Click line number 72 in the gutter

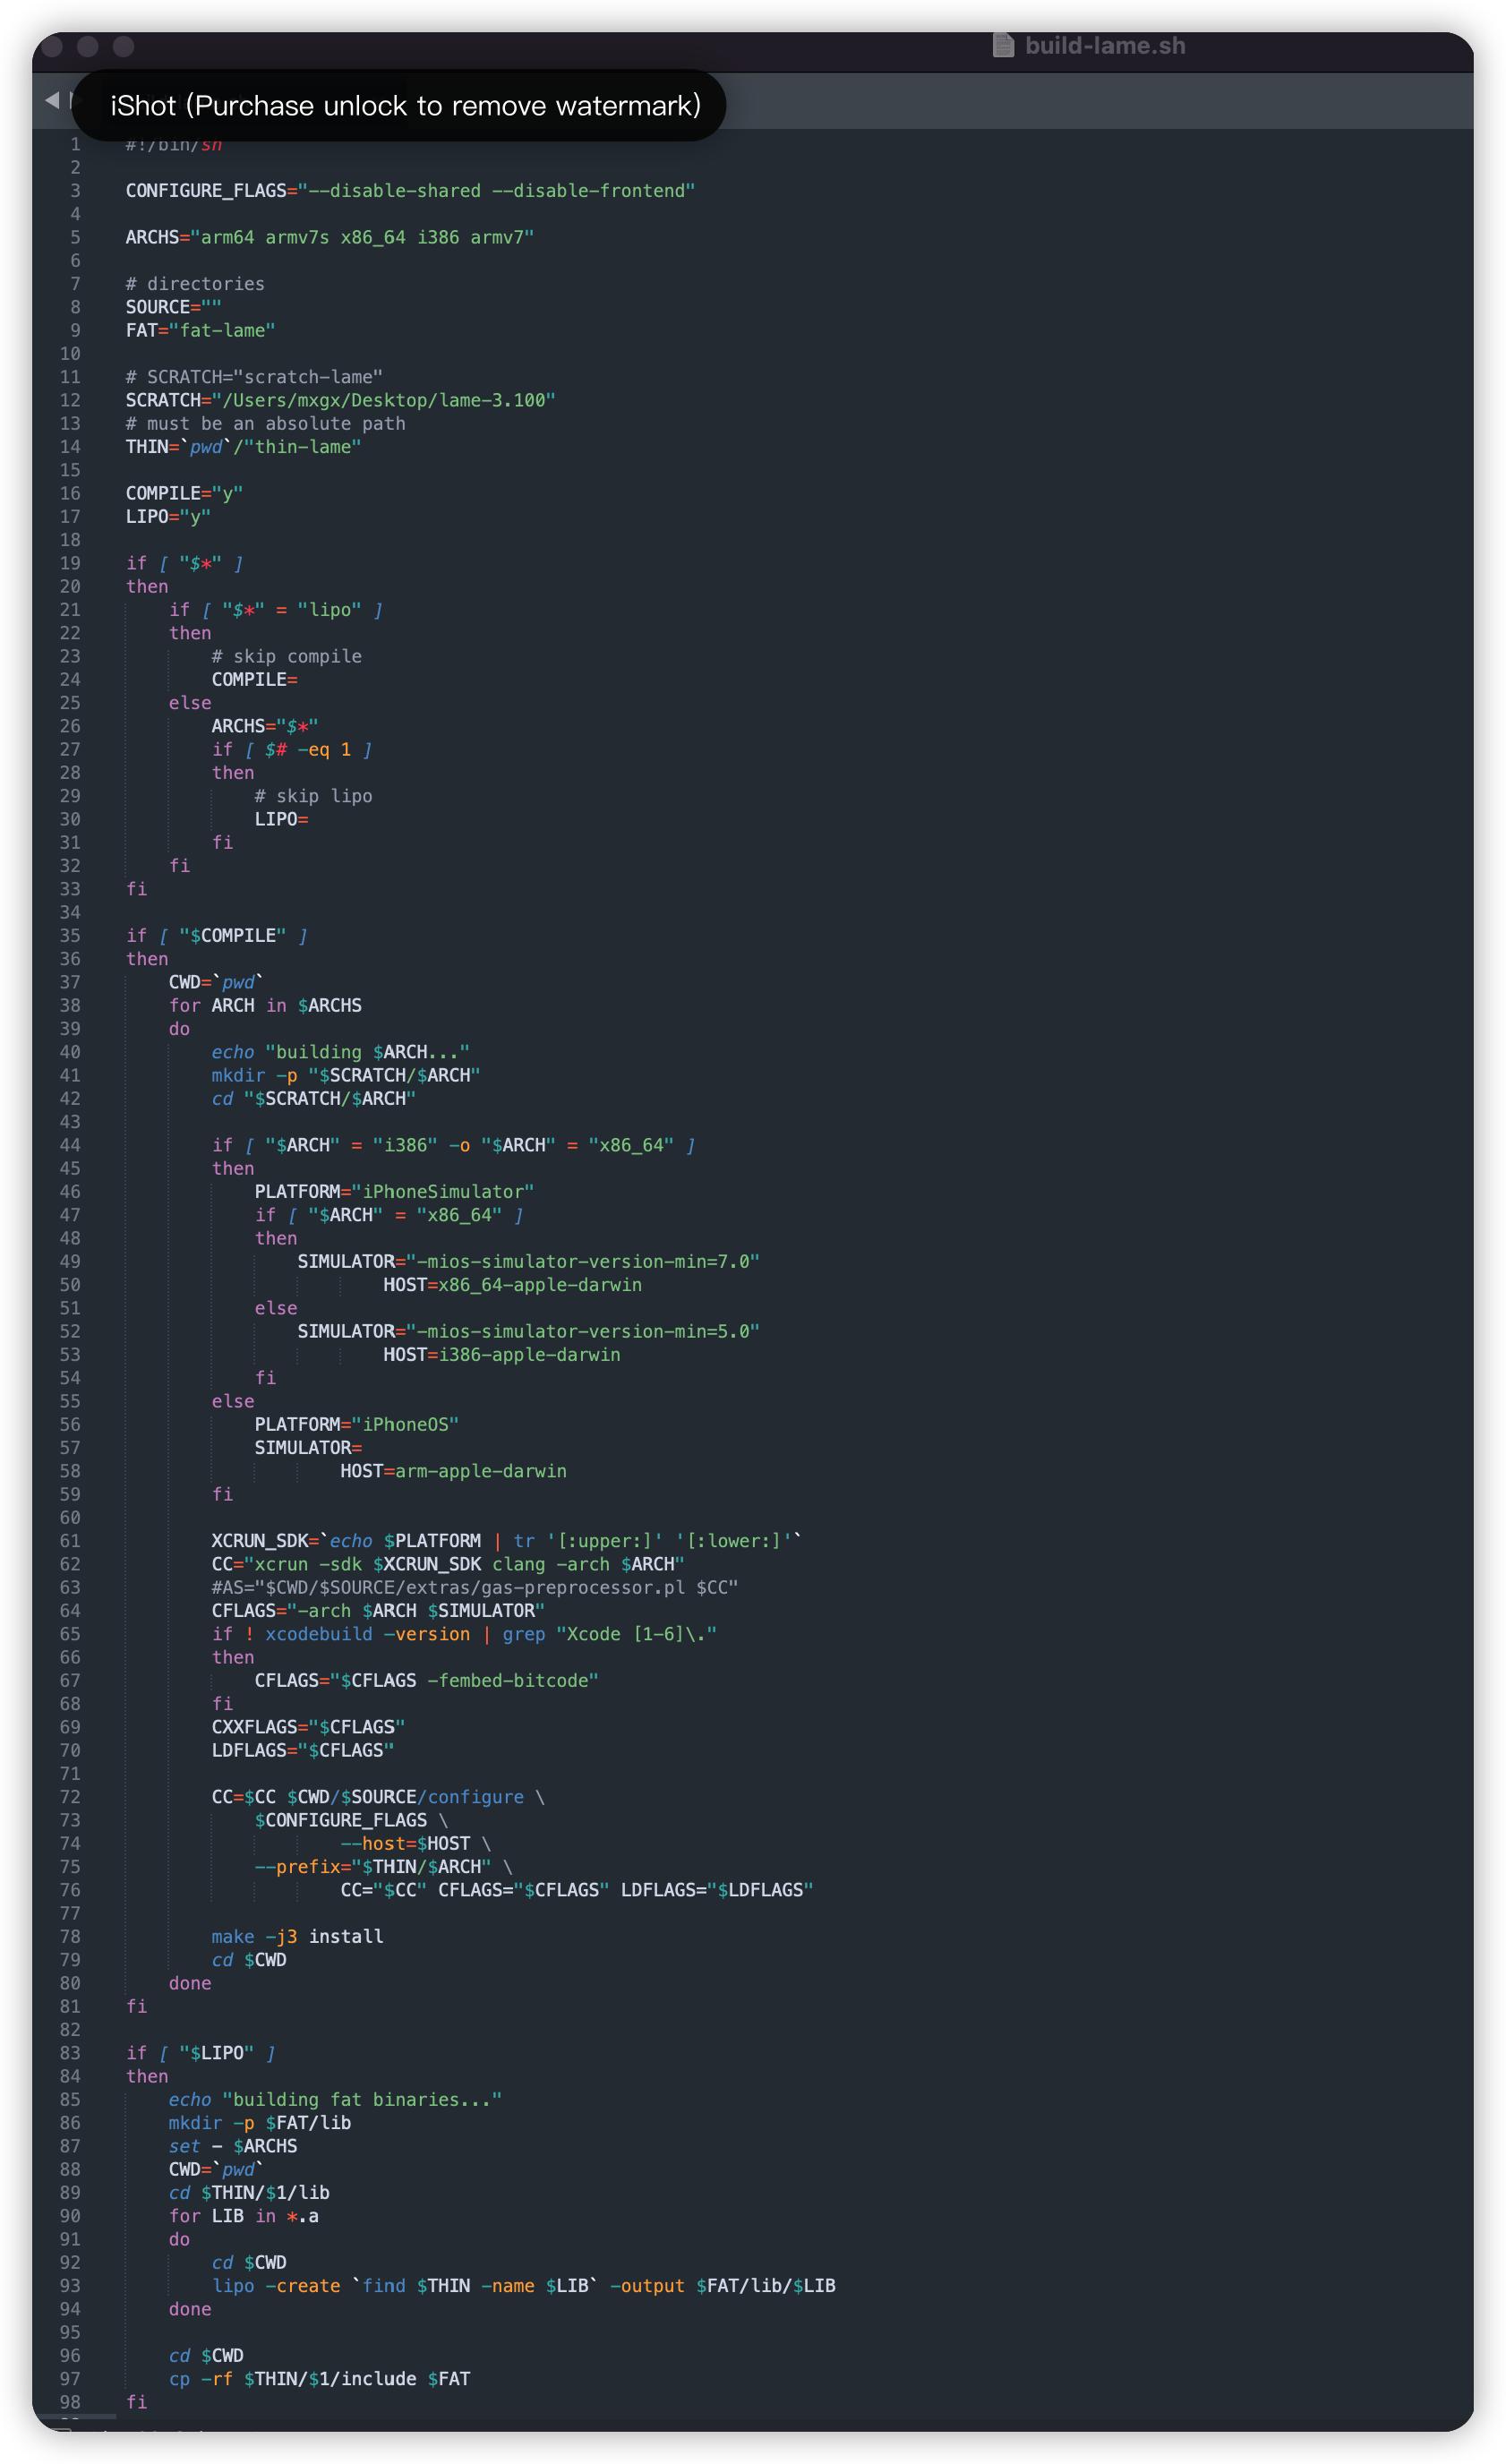point(70,1797)
